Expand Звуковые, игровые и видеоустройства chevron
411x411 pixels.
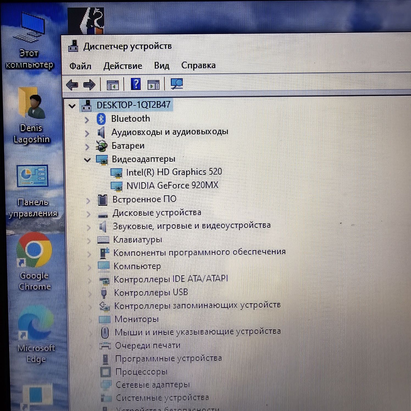89,227
